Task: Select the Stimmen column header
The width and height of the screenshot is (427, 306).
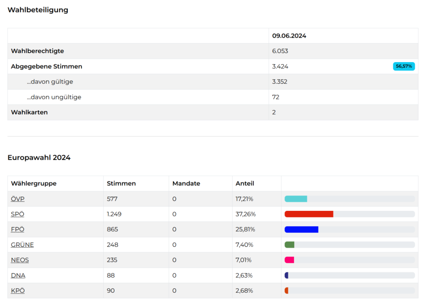Action: coord(121,183)
